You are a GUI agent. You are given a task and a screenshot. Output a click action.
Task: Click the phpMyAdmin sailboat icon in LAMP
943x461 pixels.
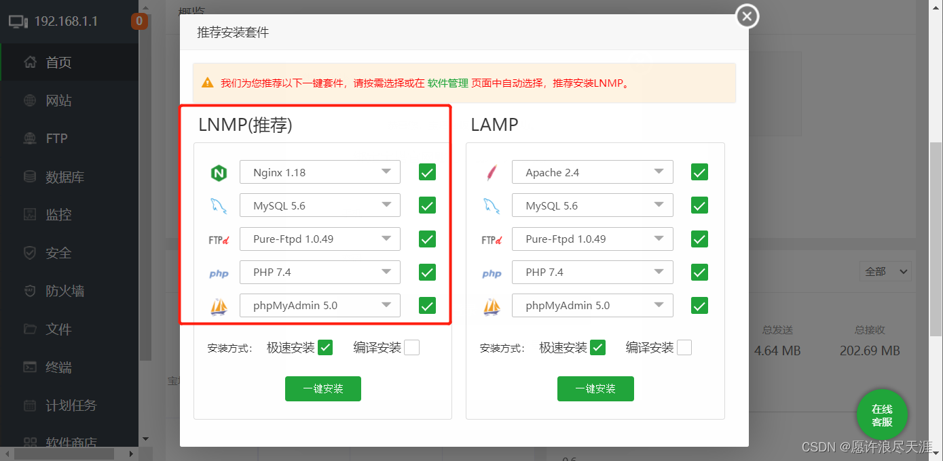492,306
